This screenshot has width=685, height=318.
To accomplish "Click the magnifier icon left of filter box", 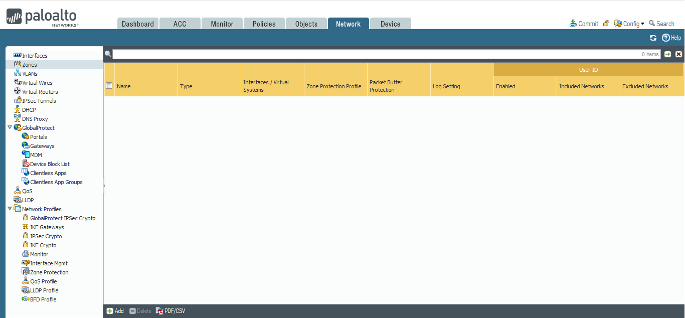I will click(108, 54).
